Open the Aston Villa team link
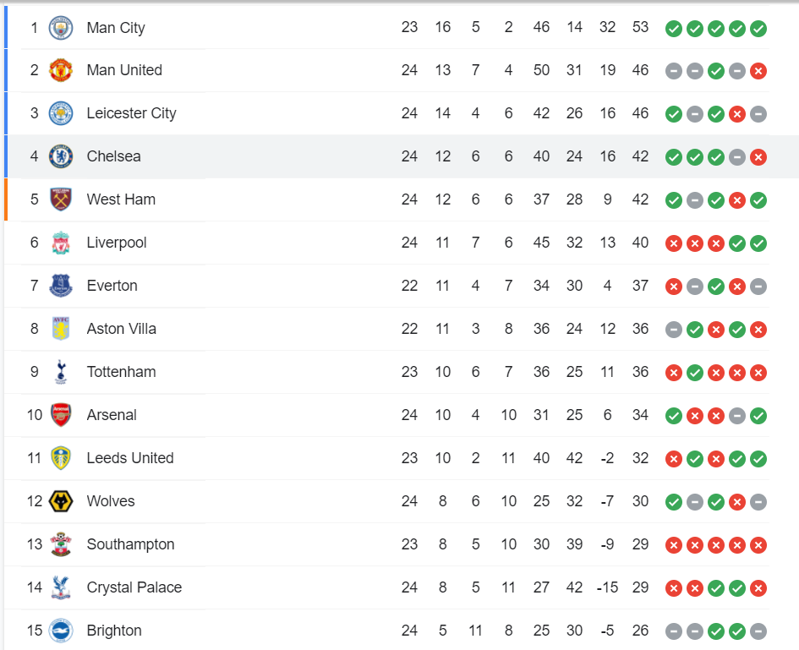 (x=121, y=329)
